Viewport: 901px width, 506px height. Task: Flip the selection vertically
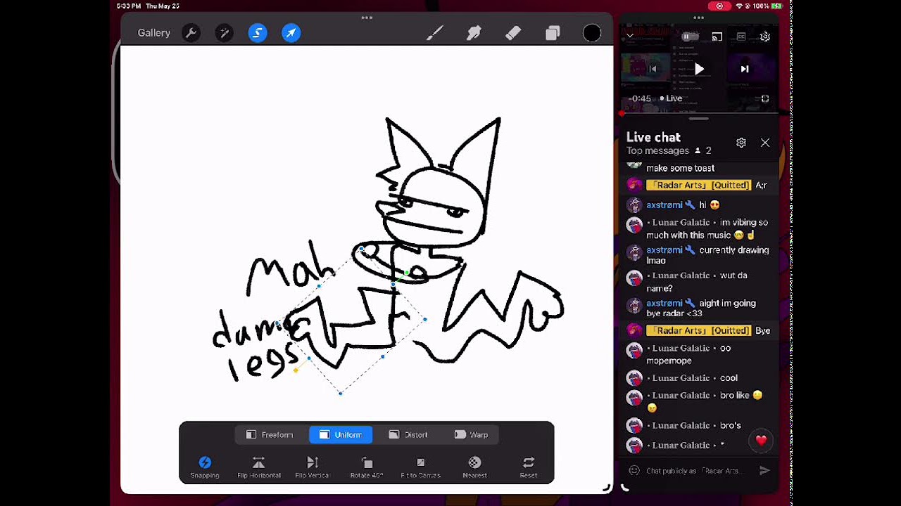(313, 467)
